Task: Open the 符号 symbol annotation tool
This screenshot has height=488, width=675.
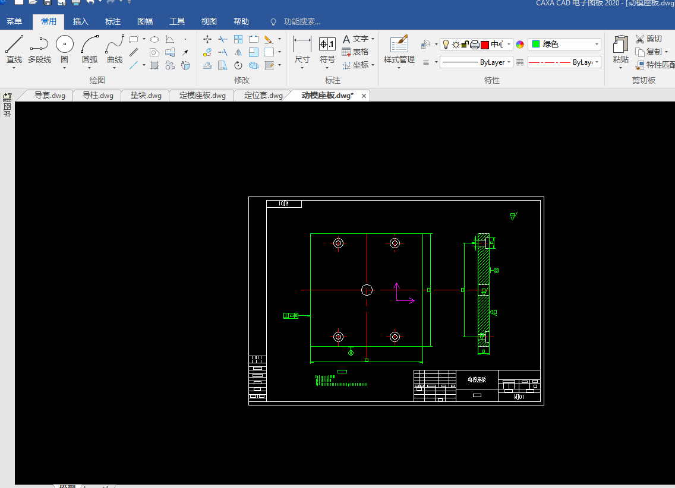Action: click(327, 49)
